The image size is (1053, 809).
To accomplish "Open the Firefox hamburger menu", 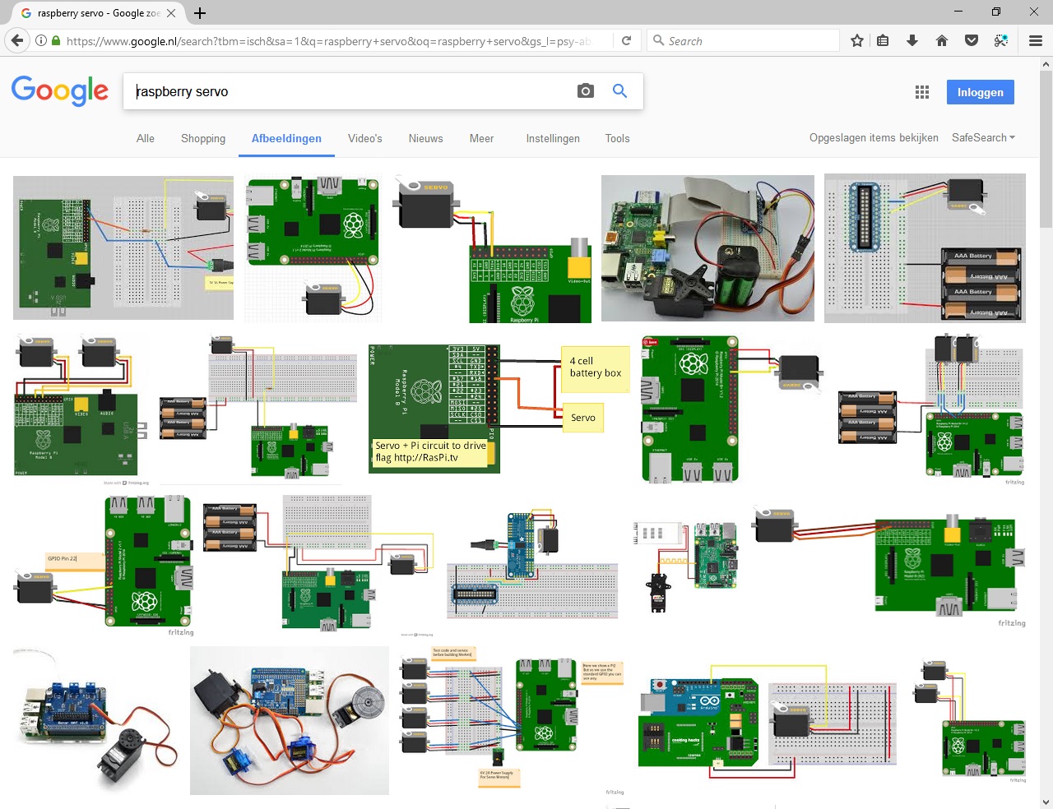I will (x=1036, y=40).
